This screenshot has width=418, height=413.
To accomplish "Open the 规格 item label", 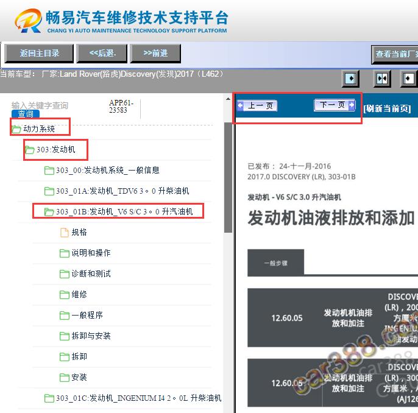I will (79, 232).
